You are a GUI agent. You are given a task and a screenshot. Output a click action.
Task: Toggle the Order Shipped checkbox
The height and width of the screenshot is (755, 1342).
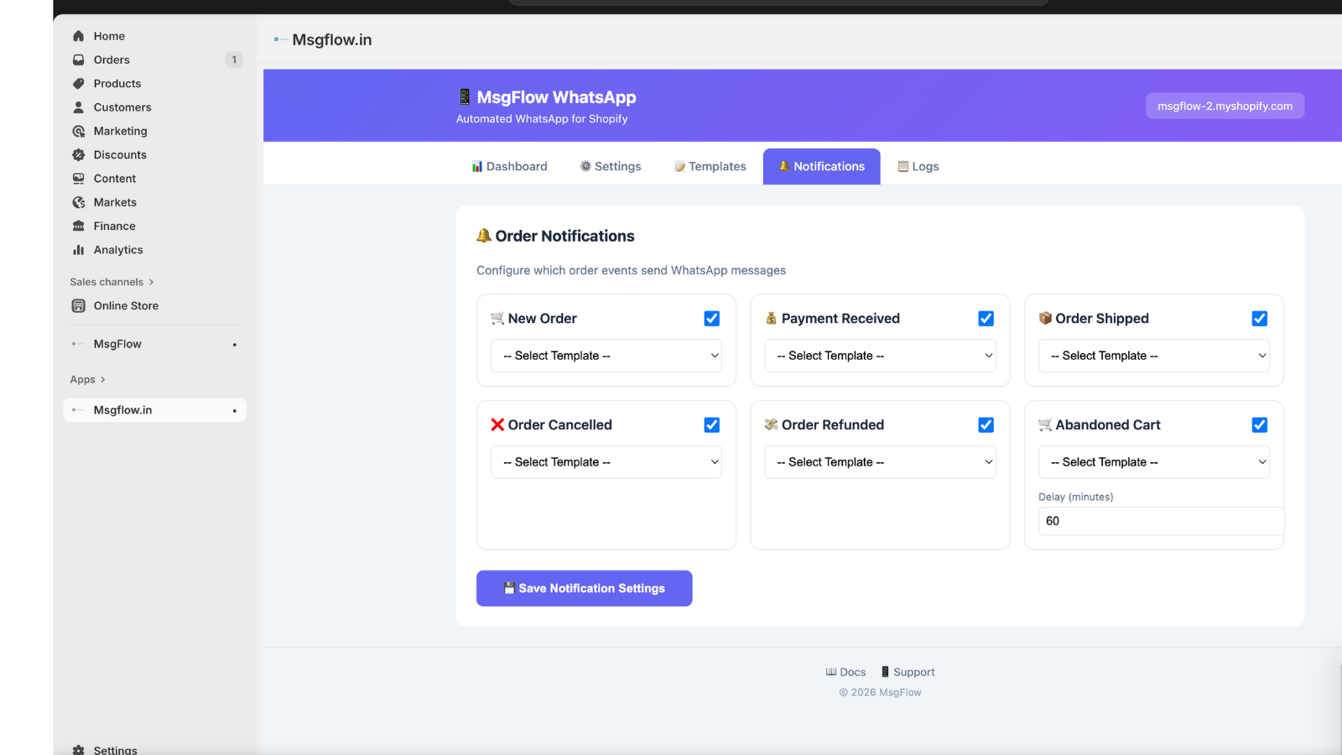pyautogui.click(x=1260, y=319)
